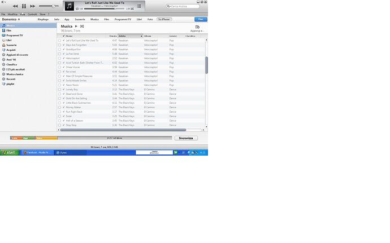
Task: Sort by the Artista column header
Action: coord(130,36)
